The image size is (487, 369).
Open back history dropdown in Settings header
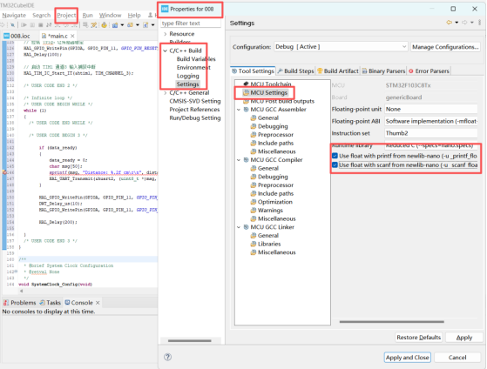(457, 23)
